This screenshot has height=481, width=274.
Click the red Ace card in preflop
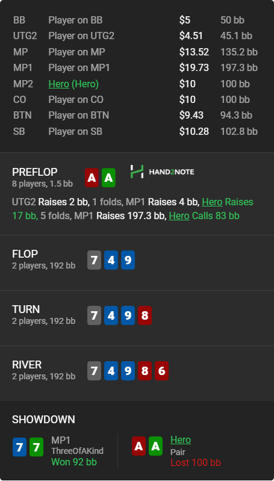(92, 178)
